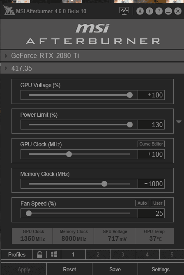Viewport: 184px width, 275px height.
Task: Click the "Memory Clock (MHz)" slider label
Action: (45, 174)
